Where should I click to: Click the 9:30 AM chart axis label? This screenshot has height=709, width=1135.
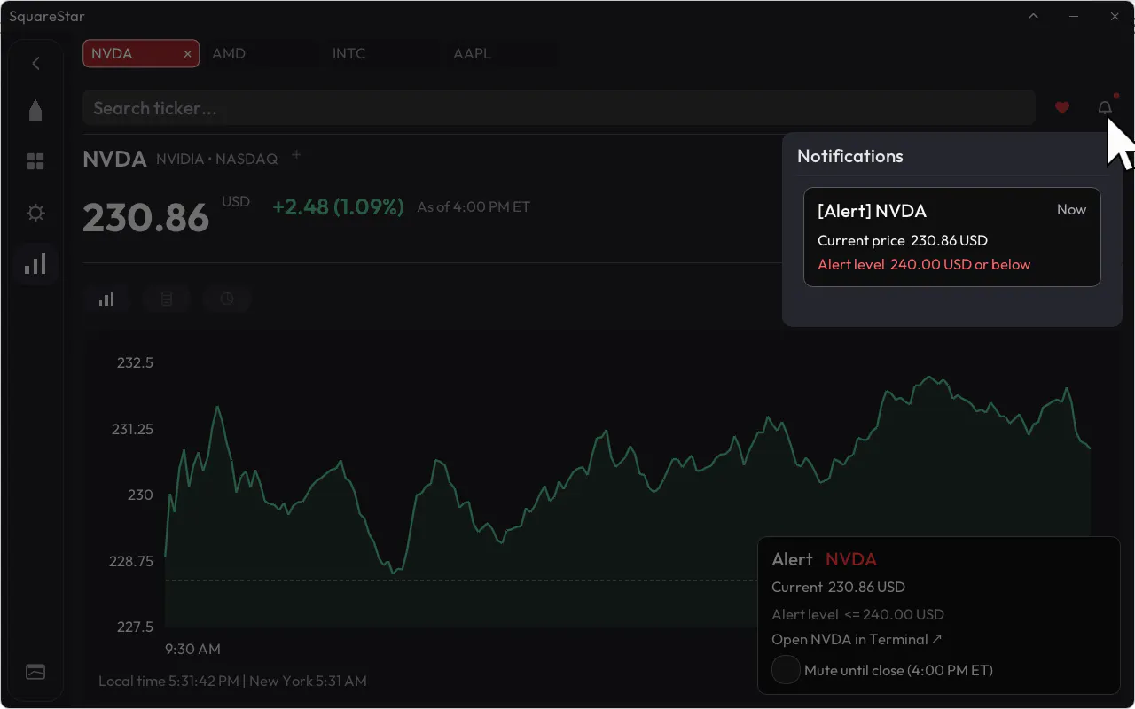click(x=192, y=649)
